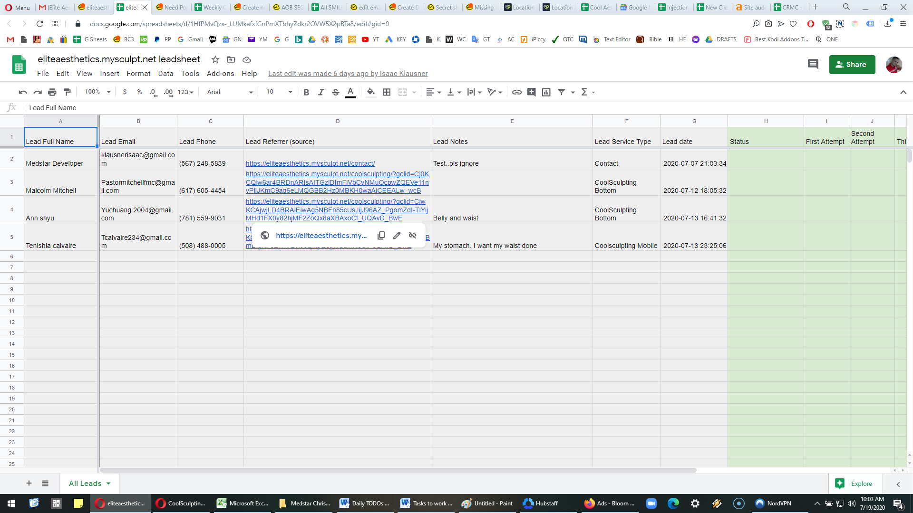Click the green Share button

point(852,65)
